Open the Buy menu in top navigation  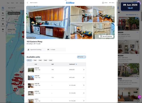click(8, 3)
